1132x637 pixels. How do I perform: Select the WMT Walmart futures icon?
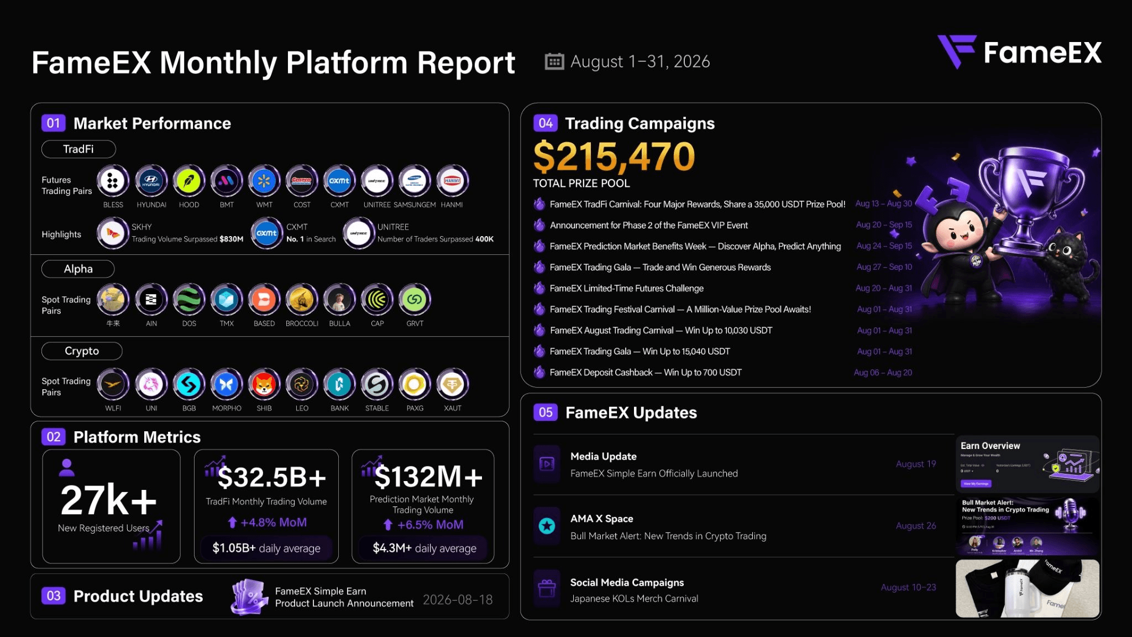[x=264, y=181]
